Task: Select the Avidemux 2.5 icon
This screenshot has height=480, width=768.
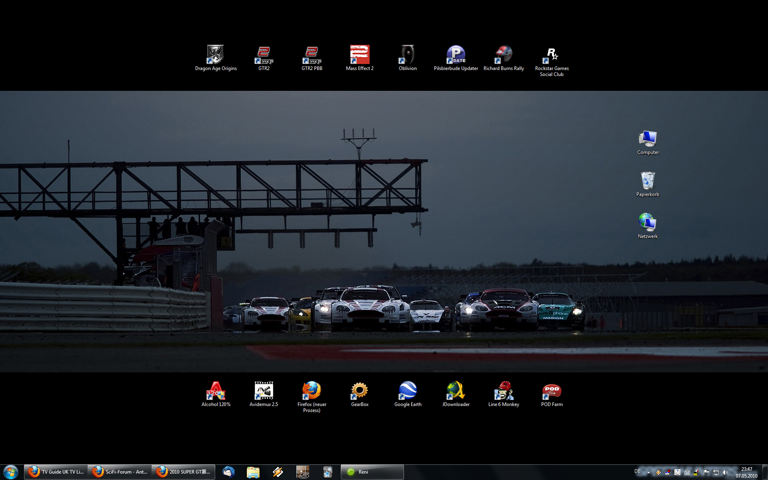Action: pos(264,391)
